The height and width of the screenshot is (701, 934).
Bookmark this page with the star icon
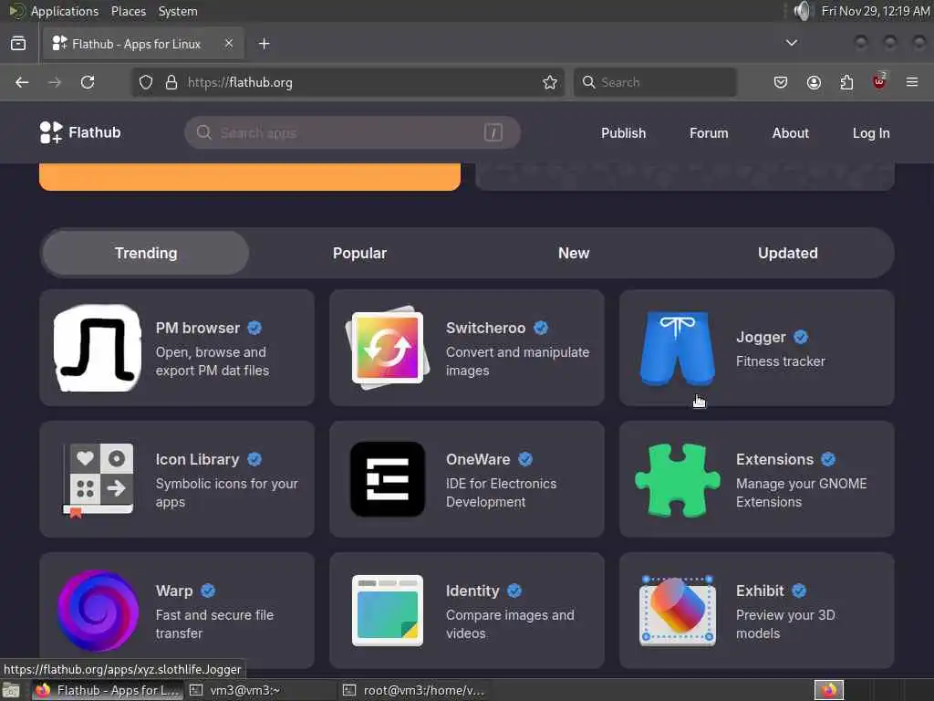[550, 82]
